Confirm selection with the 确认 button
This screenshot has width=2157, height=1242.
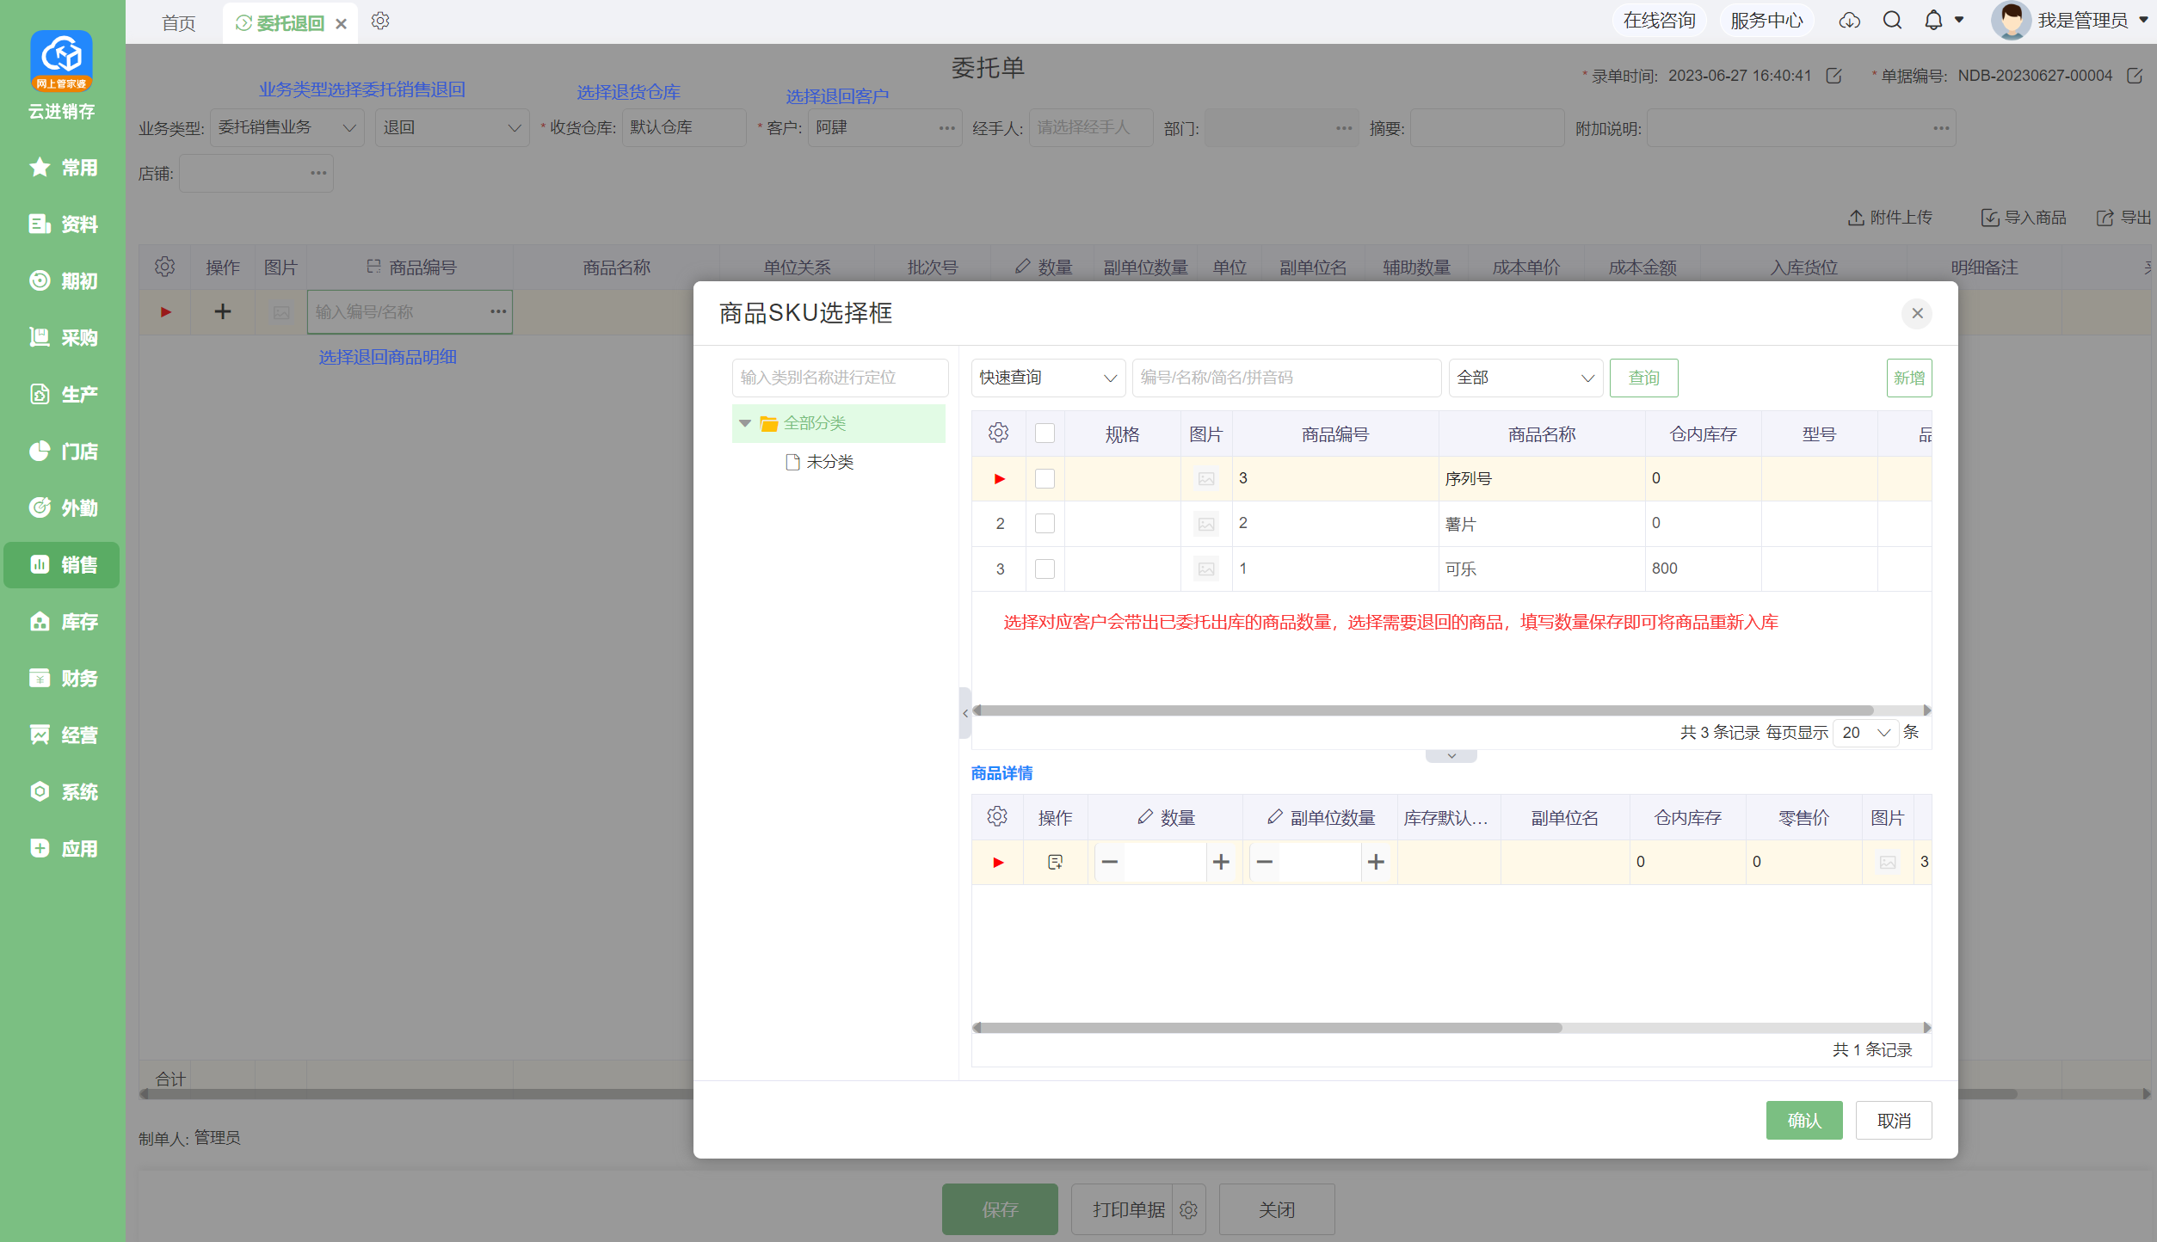1804,1121
